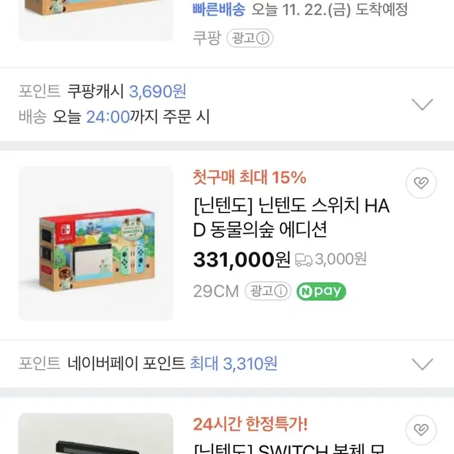Click the Npay badge
Image resolution: width=454 pixels, height=454 pixels.
(321, 291)
